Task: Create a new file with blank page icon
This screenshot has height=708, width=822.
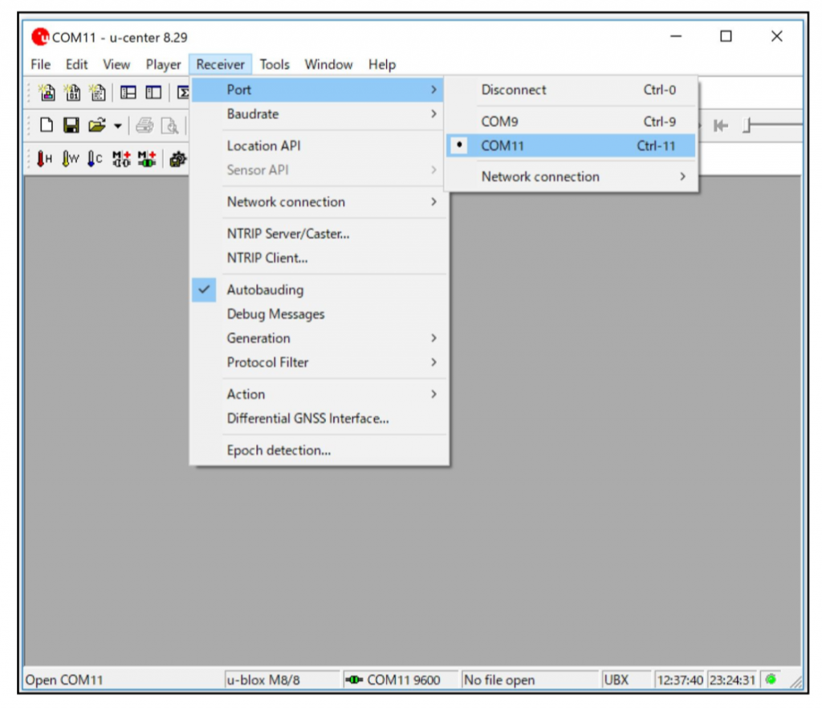Action: 47,125
